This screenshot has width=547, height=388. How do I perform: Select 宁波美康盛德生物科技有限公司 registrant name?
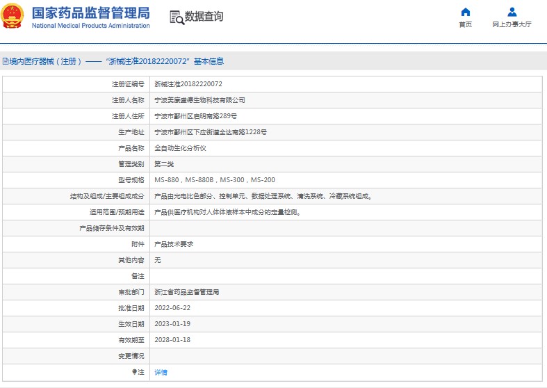[199, 100]
